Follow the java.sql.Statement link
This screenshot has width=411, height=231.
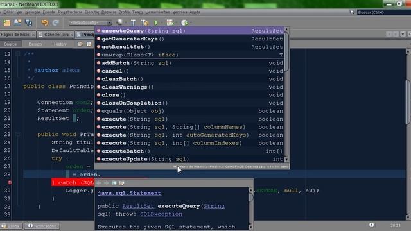tap(130, 193)
